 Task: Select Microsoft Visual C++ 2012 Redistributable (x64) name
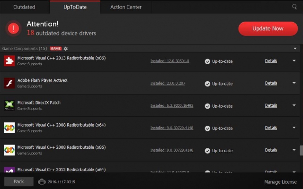coord(62,170)
